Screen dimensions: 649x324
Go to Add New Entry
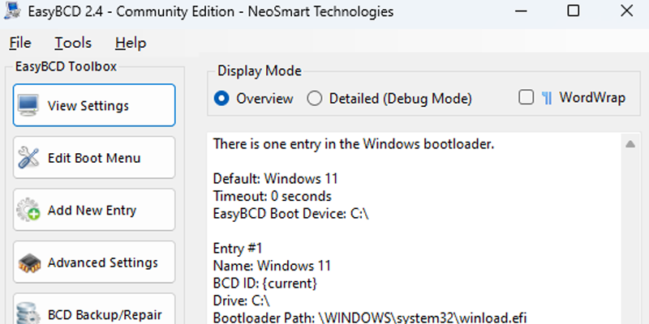pos(94,210)
